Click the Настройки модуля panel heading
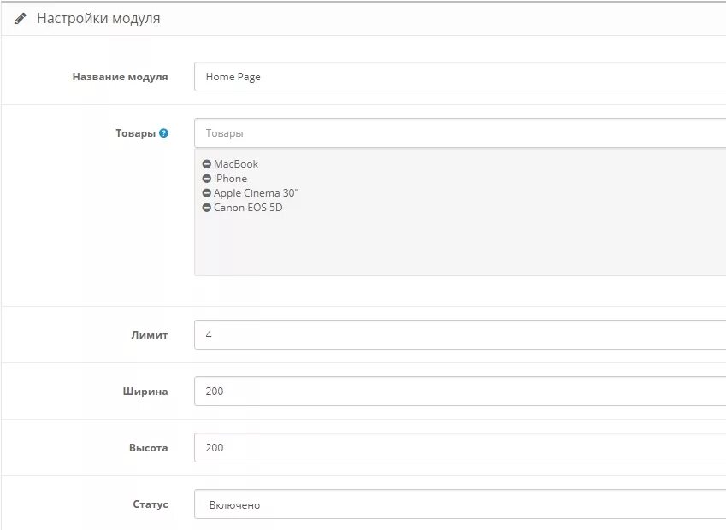Image resolution: width=726 pixels, height=530 pixels. tap(98, 19)
